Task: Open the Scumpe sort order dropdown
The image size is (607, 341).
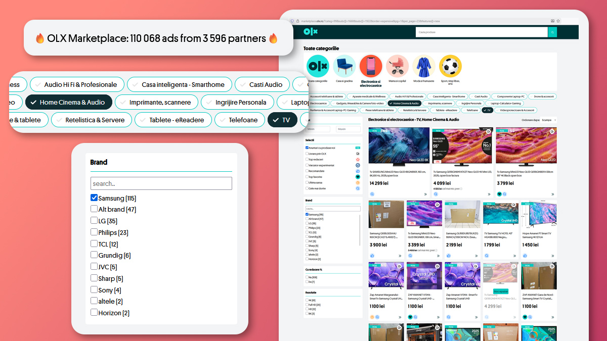Action: pyautogui.click(x=549, y=120)
